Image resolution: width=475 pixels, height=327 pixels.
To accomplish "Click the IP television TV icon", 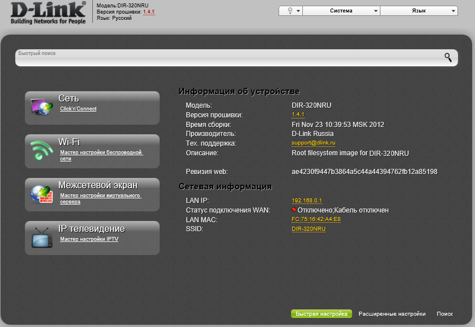I will coord(41,238).
